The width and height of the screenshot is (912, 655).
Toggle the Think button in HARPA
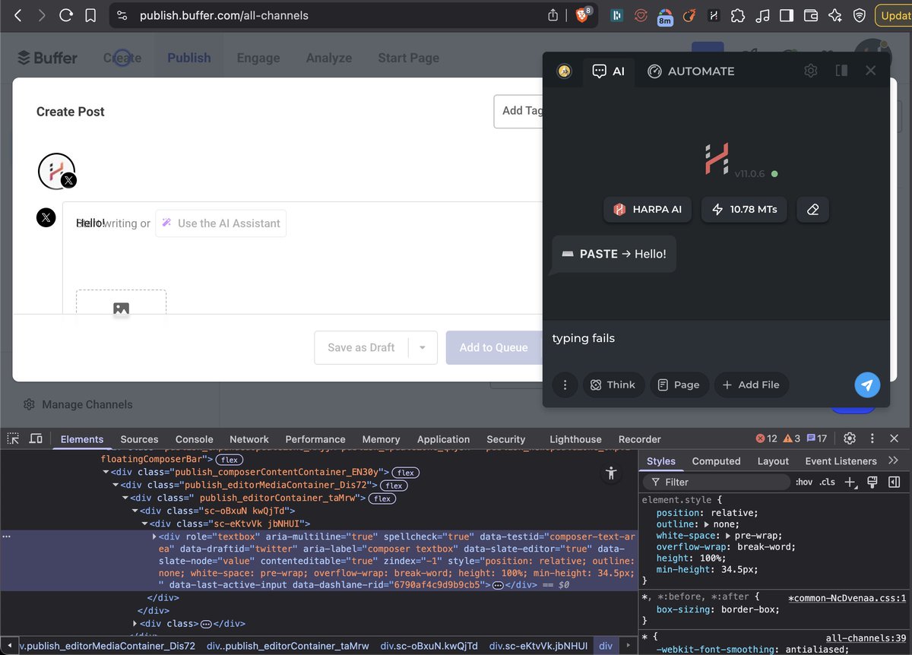pos(613,384)
